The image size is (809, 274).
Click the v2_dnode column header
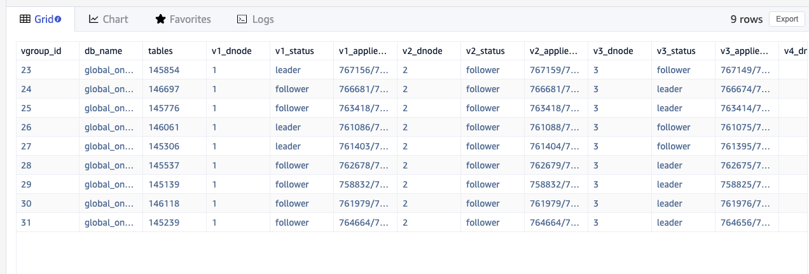(422, 51)
